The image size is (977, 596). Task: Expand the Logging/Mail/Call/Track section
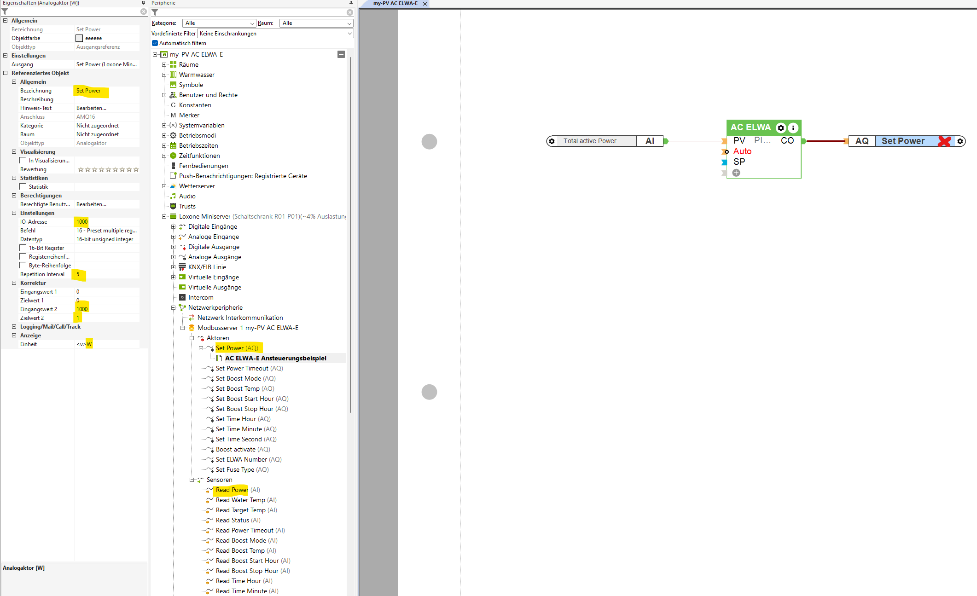(14, 327)
